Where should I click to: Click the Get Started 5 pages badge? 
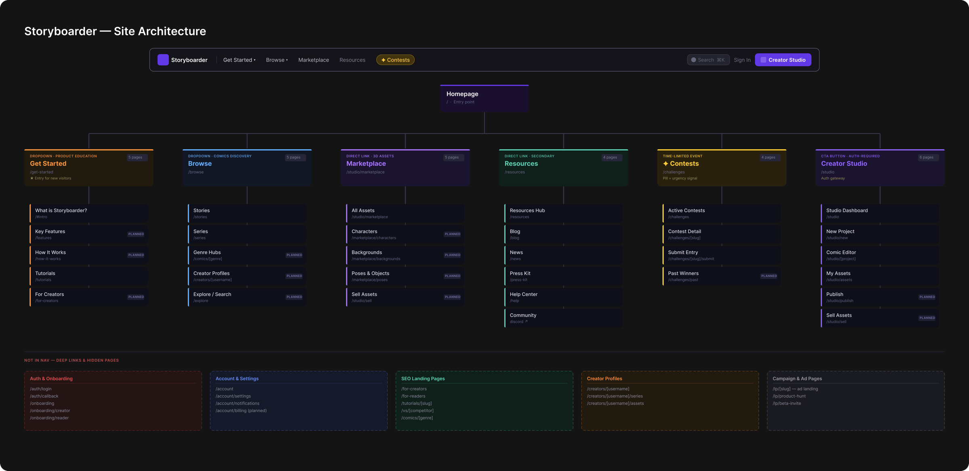pos(136,157)
